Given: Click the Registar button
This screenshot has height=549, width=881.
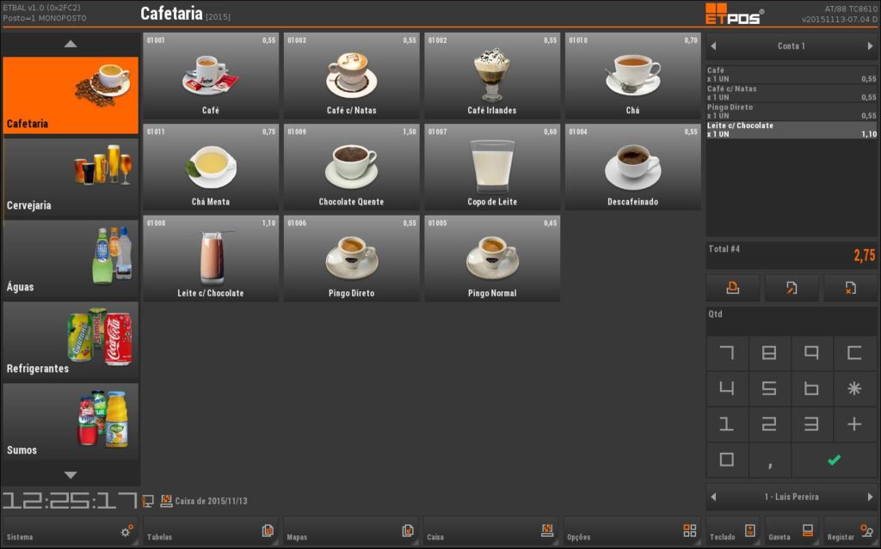Looking at the screenshot, I should click(850, 531).
